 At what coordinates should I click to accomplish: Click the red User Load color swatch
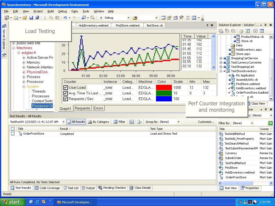click(164, 87)
